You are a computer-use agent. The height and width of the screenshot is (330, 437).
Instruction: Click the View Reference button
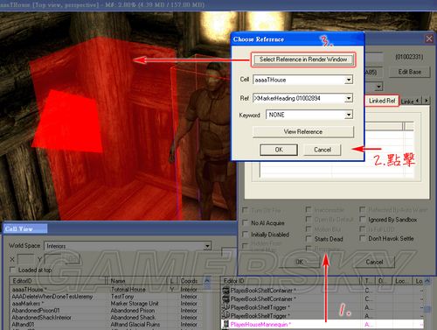click(303, 131)
